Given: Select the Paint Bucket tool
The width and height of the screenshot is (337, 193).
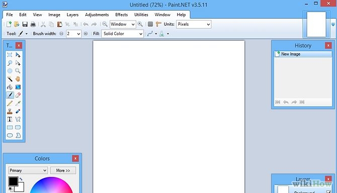Looking at the screenshot, I should point(10,87).
